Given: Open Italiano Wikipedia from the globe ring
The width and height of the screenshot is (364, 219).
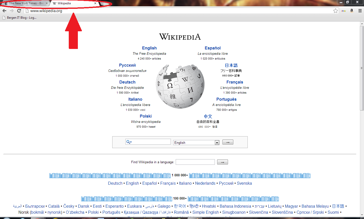Looking at the screenshot, I should 135,99.
